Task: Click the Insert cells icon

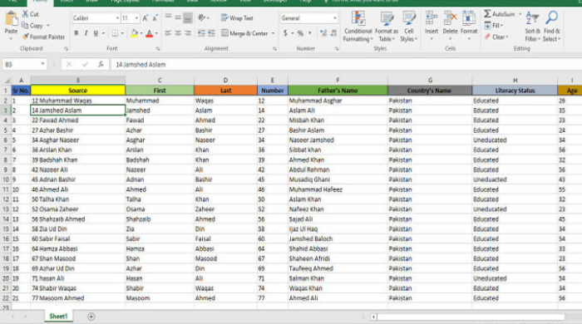Action: tap(432, 18)
